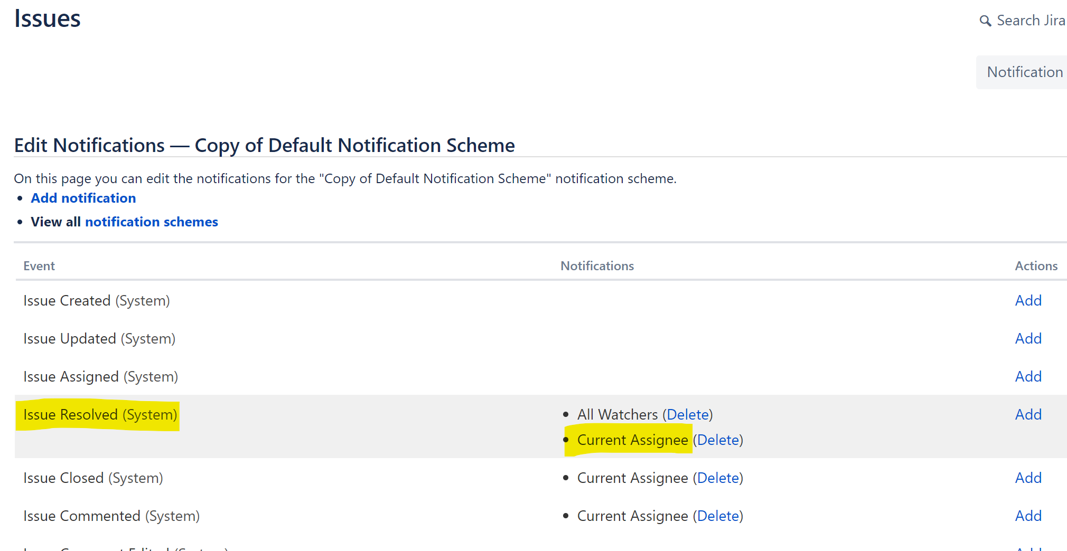Screen dimensions: 1067x551
Task: Click the Issues page heading
Action: tap(48, 18)
